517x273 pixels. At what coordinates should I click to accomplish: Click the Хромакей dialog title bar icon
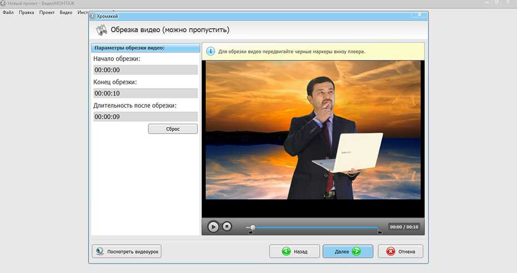tap(92, 16)
